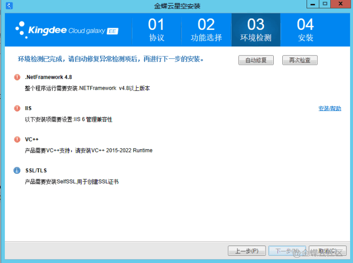Click text about VC++ 2015-2022 Runtime

tap(88, 151)
